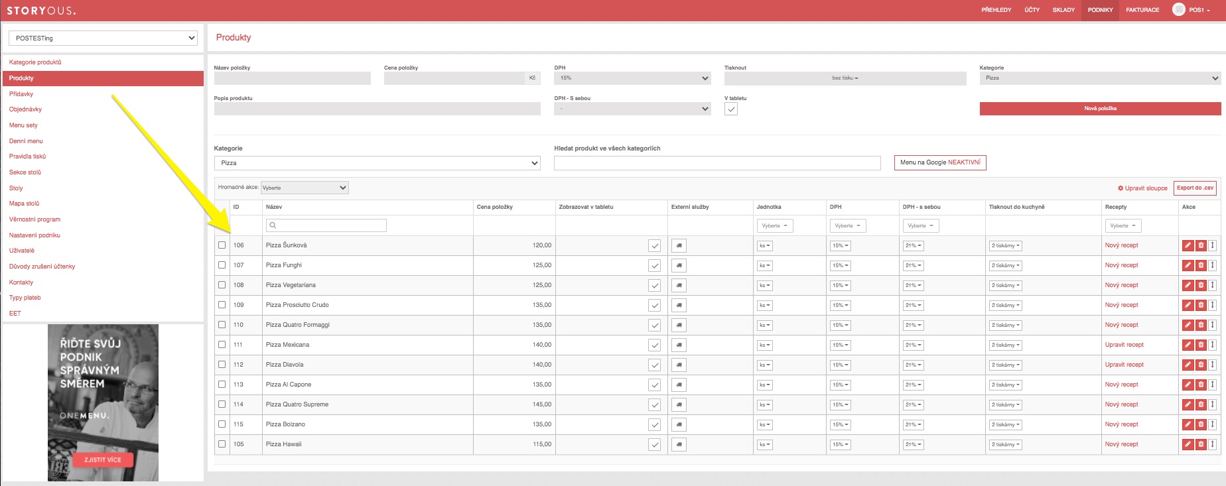
Task: Open the Hromadné akce Vyberte dropdown
Action: (x=305, y=188)
